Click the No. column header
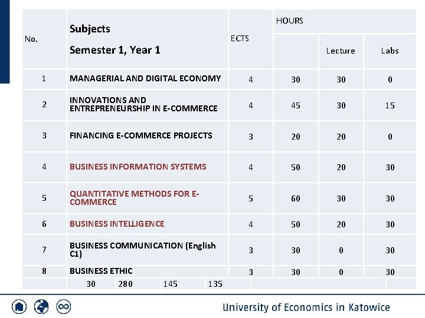 click(x=31, y=39)
